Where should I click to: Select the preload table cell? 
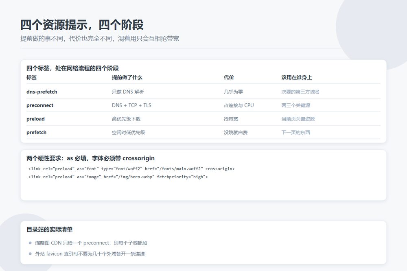(x=35, y=119)
